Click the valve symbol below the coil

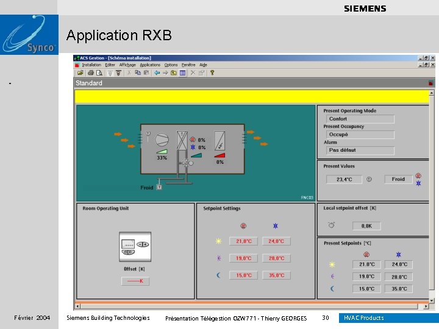187,163
